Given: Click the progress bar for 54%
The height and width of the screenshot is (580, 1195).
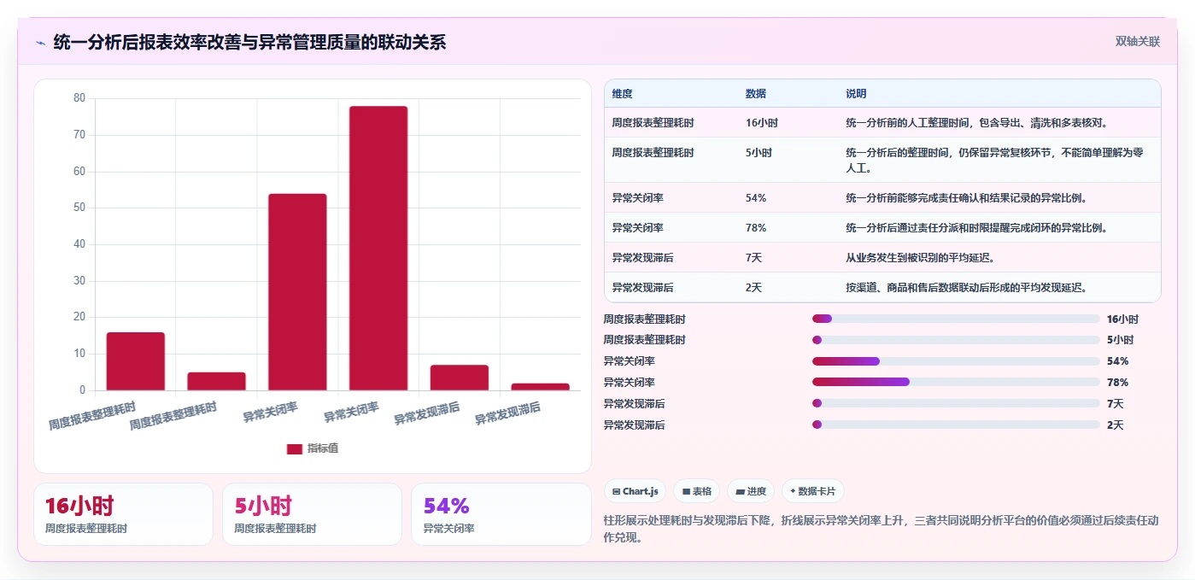Looking at the screenshot, I should click(956, 361).
